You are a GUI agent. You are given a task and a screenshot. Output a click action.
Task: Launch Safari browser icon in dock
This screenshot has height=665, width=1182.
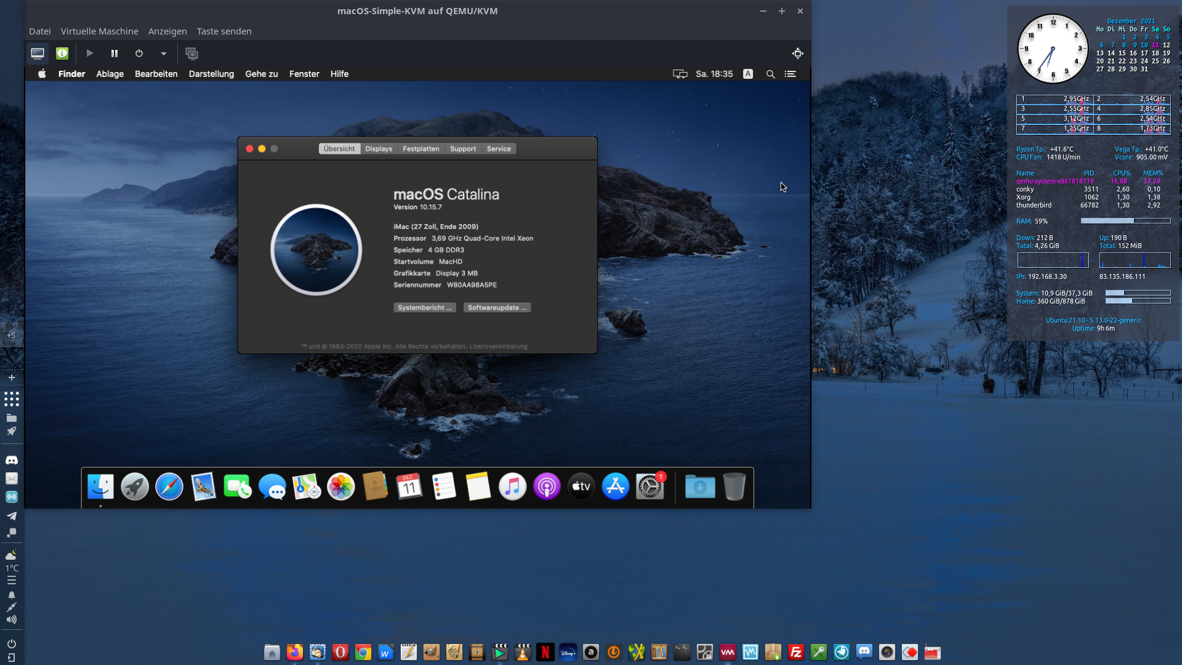(x=169, y=487)
